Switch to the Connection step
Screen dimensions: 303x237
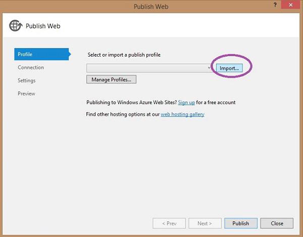31,68
